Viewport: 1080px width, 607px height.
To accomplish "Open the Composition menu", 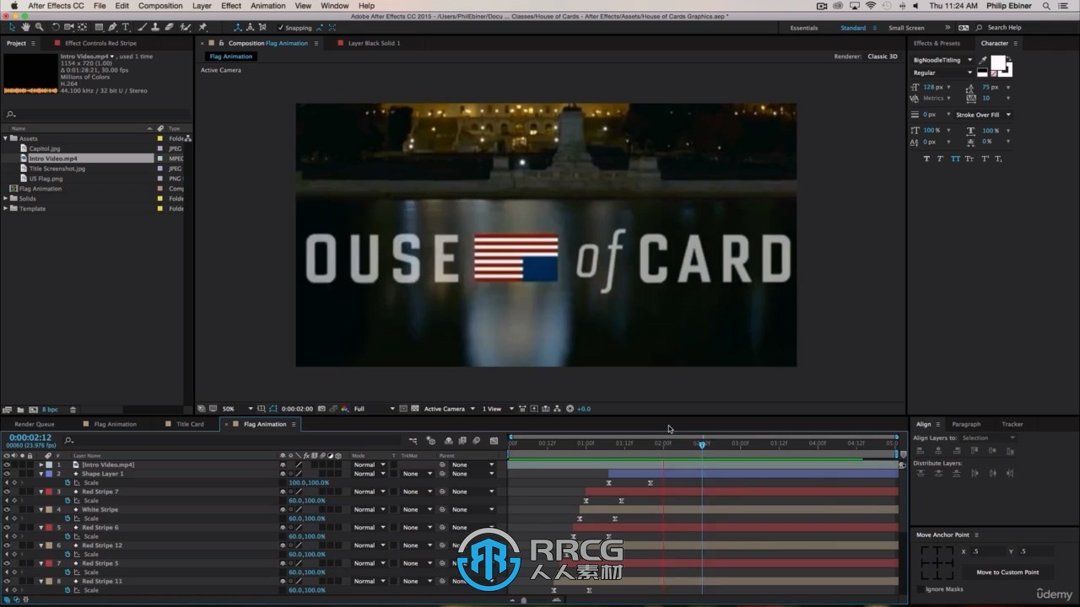I will (160, 6).
